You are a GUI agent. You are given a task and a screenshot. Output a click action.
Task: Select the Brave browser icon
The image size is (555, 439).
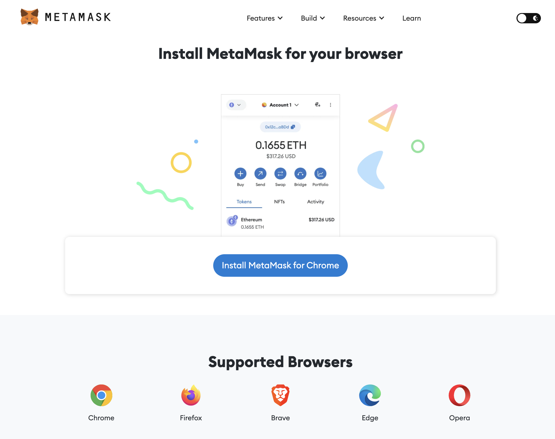tap(280, 395)
